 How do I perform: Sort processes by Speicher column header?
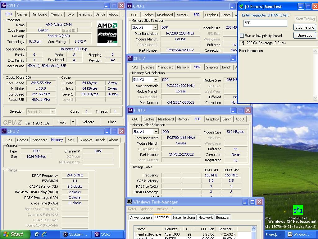click(x=227, y=229)
